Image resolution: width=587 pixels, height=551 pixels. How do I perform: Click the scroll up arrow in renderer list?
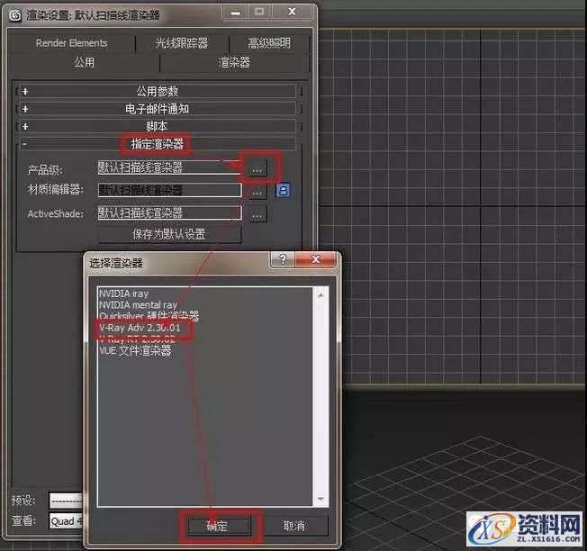tap(321, 295)
